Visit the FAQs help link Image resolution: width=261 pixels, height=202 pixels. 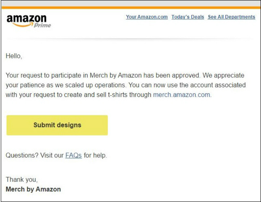73,155
